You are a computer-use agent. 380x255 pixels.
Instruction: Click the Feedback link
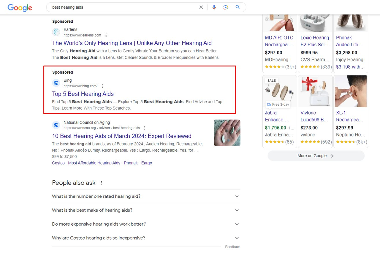pyautogui.click(x=233, y=247)
